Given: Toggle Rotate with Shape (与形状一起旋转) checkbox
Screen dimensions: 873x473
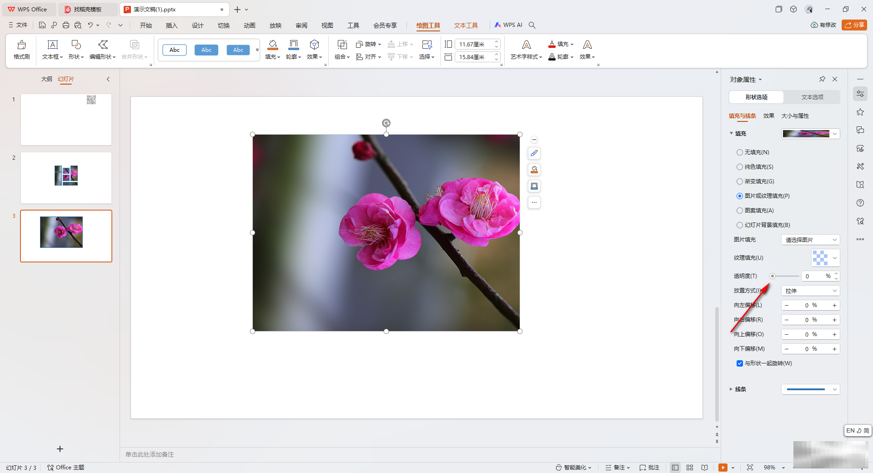Looking at the screenshot, I should (x=740, y=363).
